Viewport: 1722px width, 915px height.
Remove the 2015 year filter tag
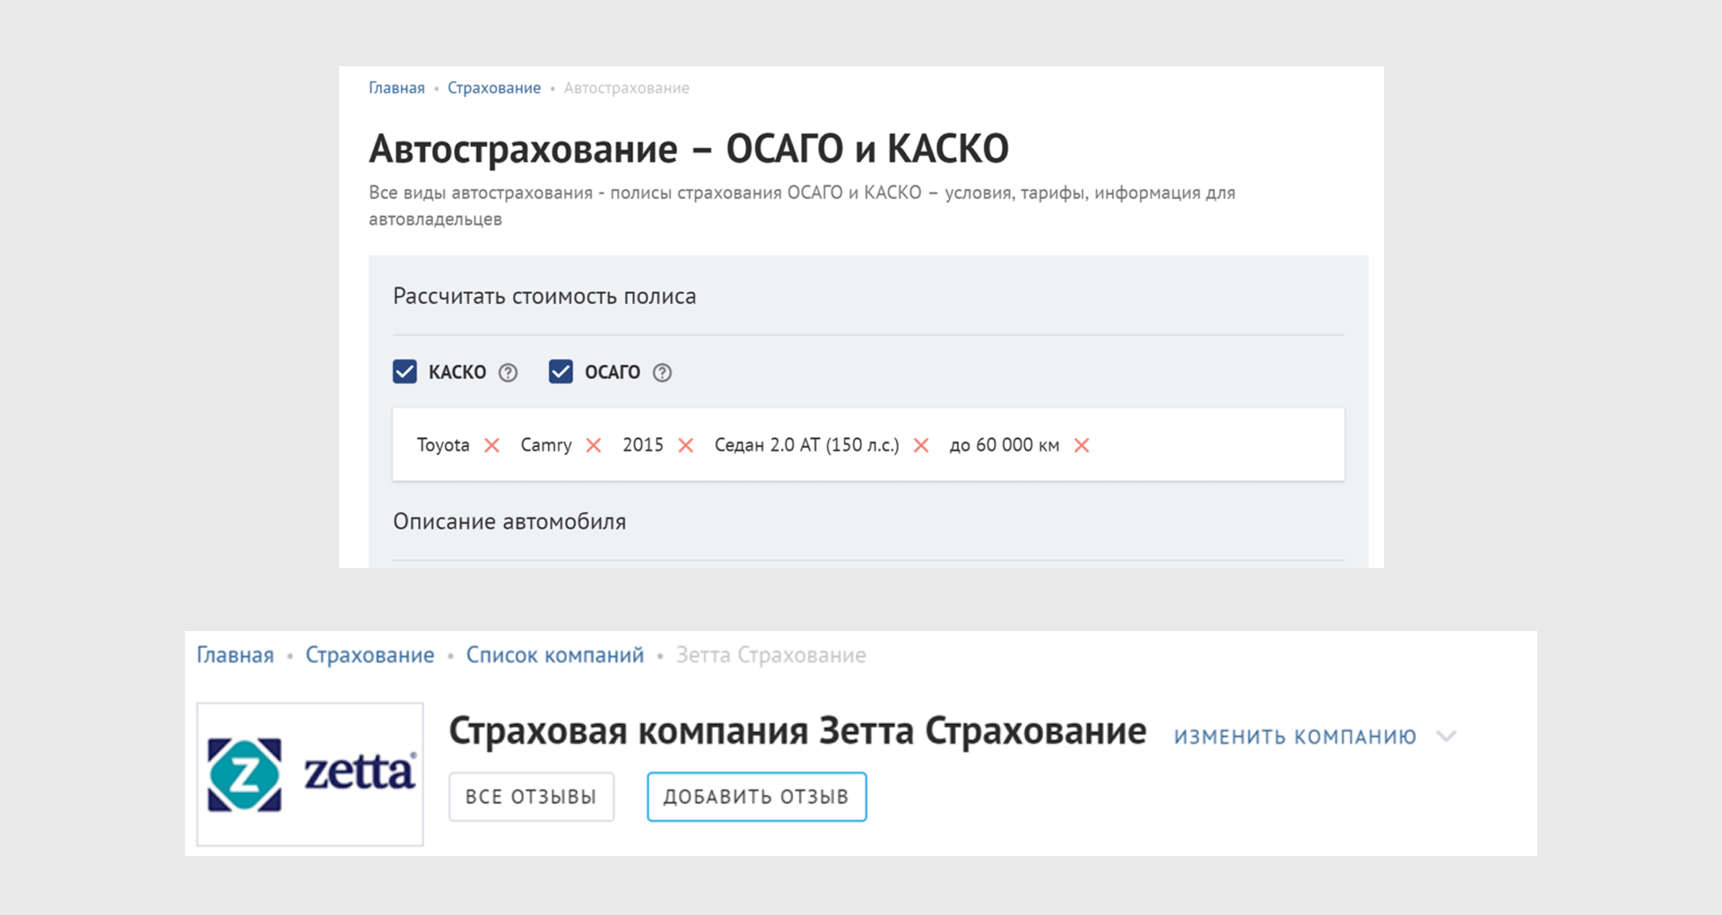click(686, 445)
